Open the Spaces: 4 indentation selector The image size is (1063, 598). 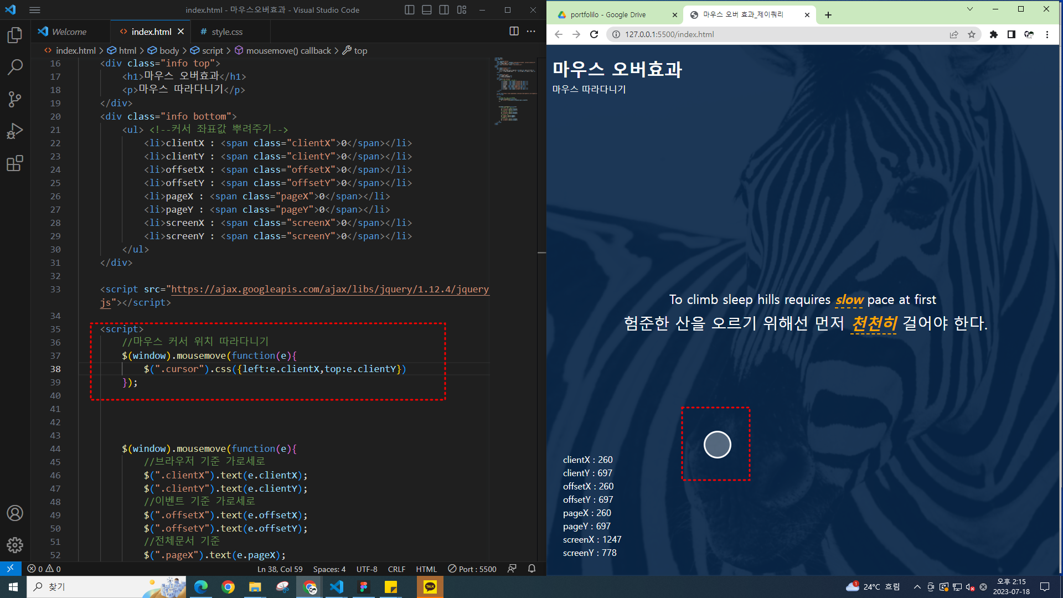(329, 569)
